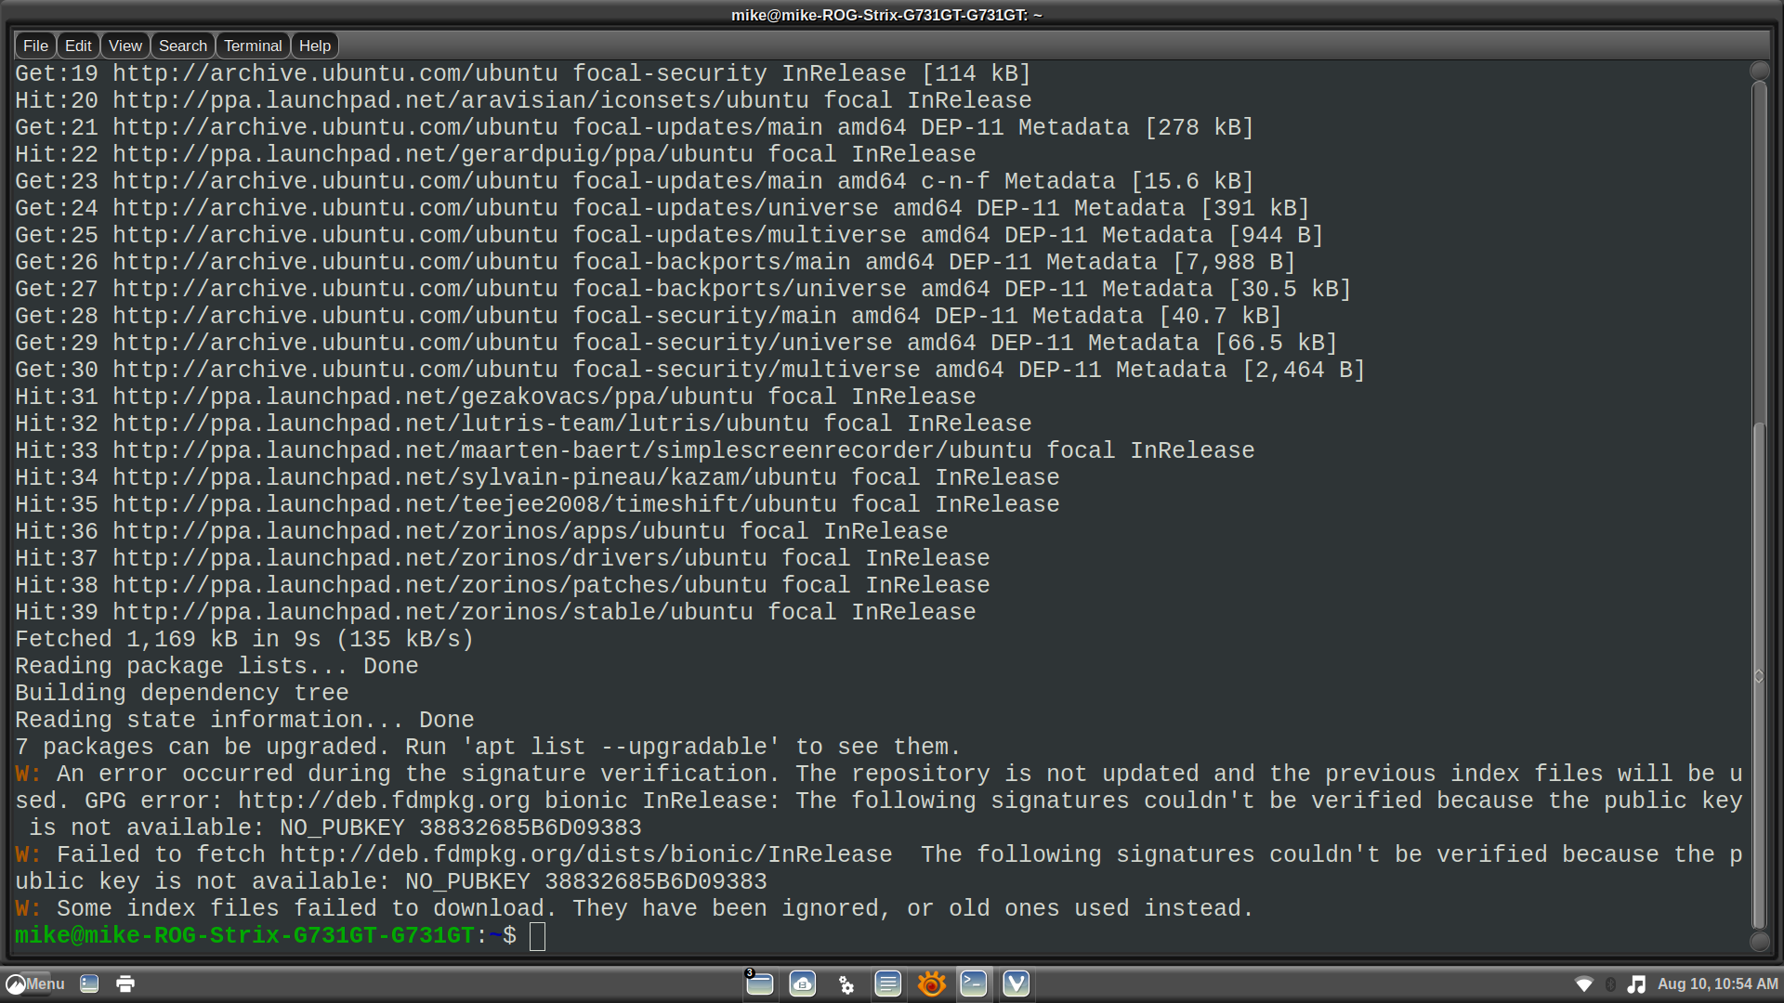Open the software store taskbar icon

coord(803,983)
